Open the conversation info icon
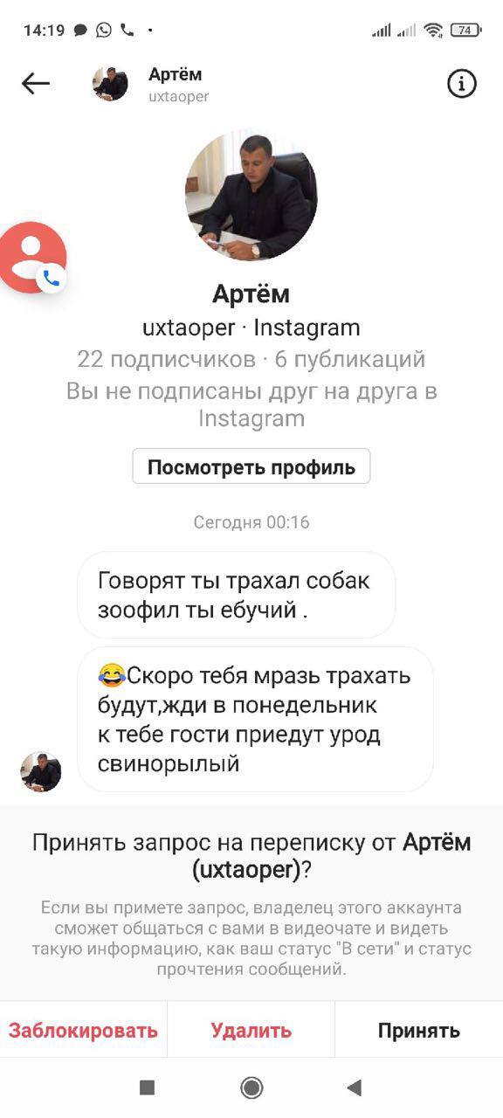Image resolution: width=503 pixels, height=1118 pixels. pyautogui.click(x=462, y=84)
